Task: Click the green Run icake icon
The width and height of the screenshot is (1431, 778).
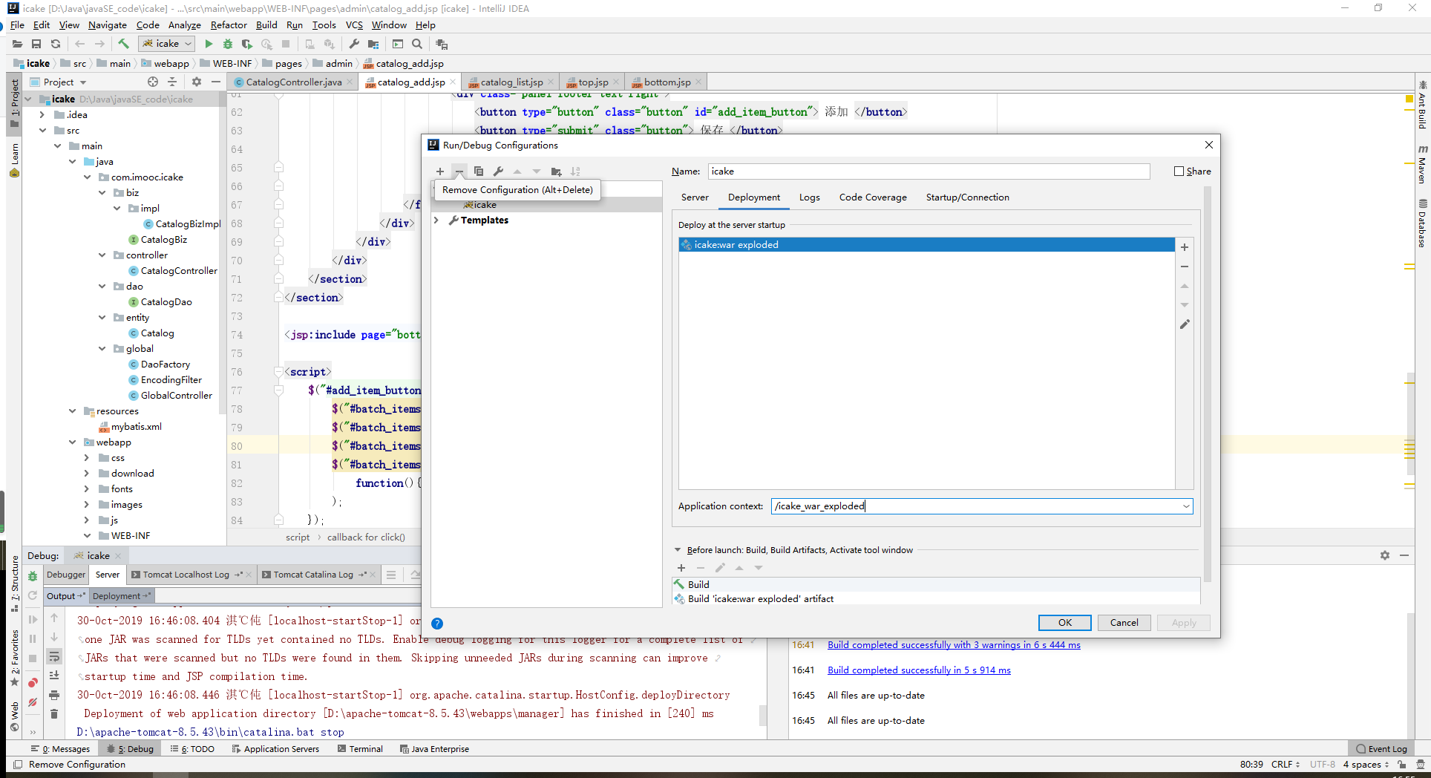Action: point(209,44)
